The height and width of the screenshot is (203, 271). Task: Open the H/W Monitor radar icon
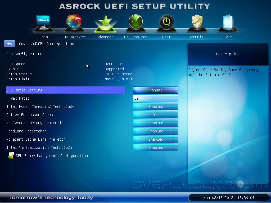coord(136,24)
